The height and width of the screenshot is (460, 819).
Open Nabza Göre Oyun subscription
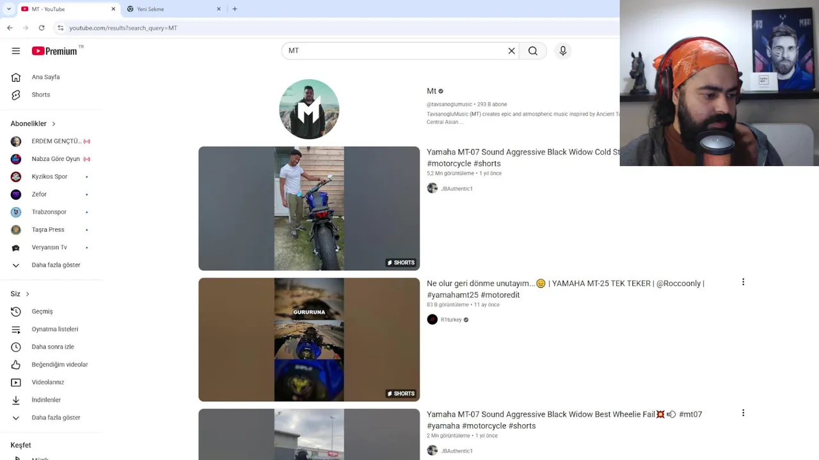click(x=51, y=159)
